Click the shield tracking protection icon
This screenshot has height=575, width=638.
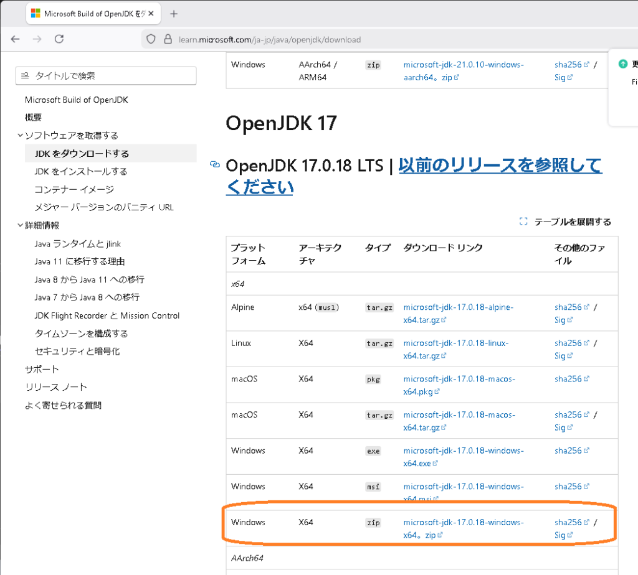tap(151, 39)
